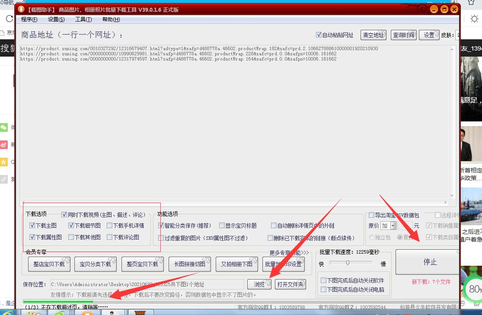Open the 工具(T) menu
Viewport: 482px width, 315px height.
(83, 19)
